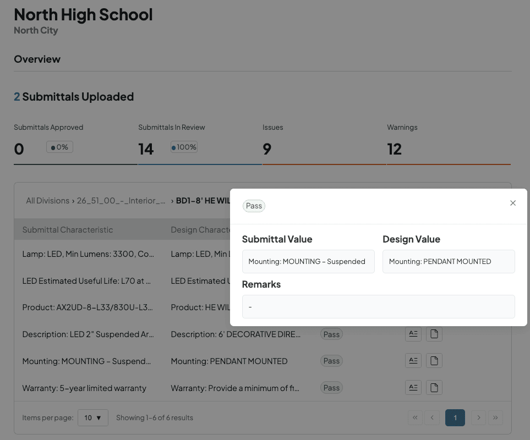Click the 2 Submittals Uploaded heading
Viewport: 530px width, 440px height.
pyautogui.click(x=74, y=97)
